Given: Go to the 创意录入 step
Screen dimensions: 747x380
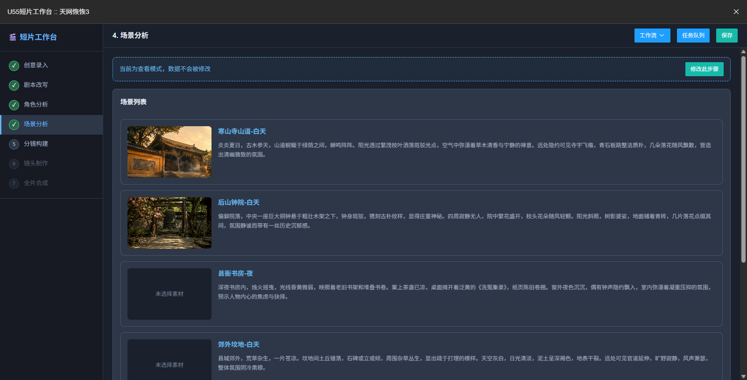Looking at the screenshot, I should 51,65.
